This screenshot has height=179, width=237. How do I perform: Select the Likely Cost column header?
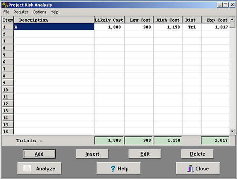109,20
